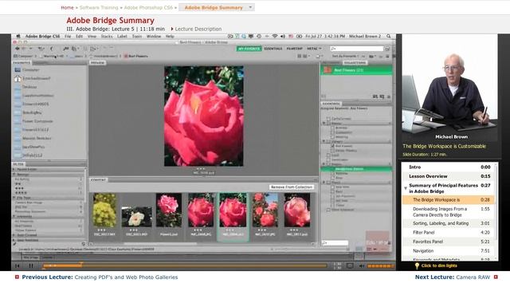Viewport: 510px width, 287px height.
Task: Click the light bulb dim lights icon
Action: [417, 265]
